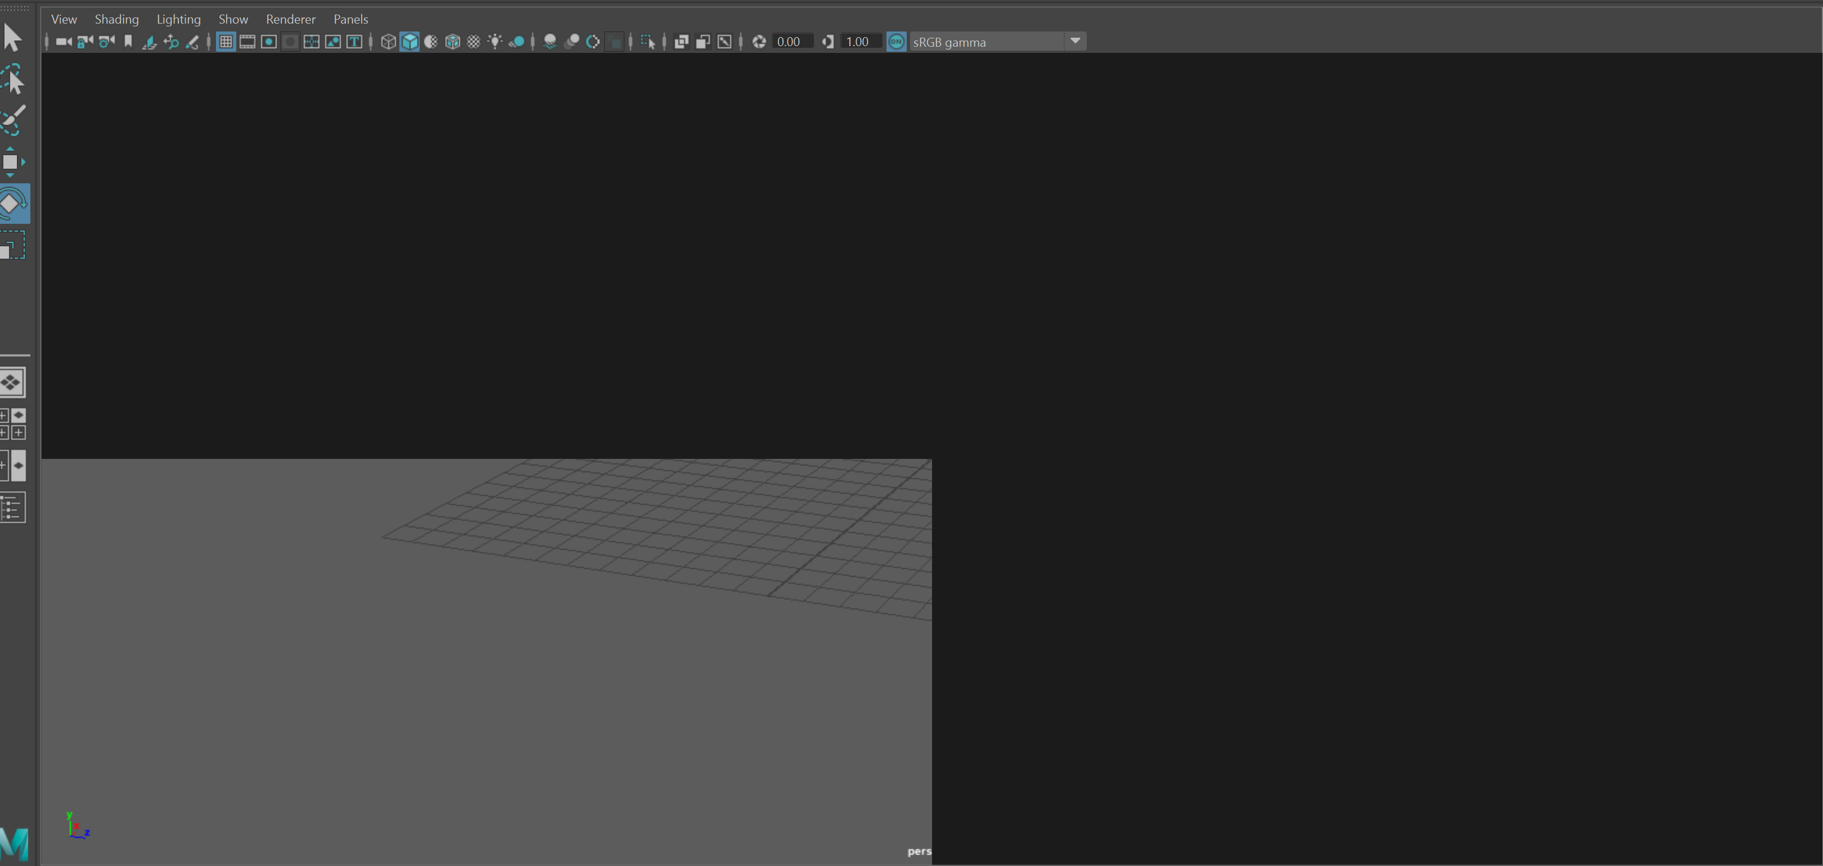Toggle resolution gate display
Viewport: 1823px width, 866px height.
269,42
